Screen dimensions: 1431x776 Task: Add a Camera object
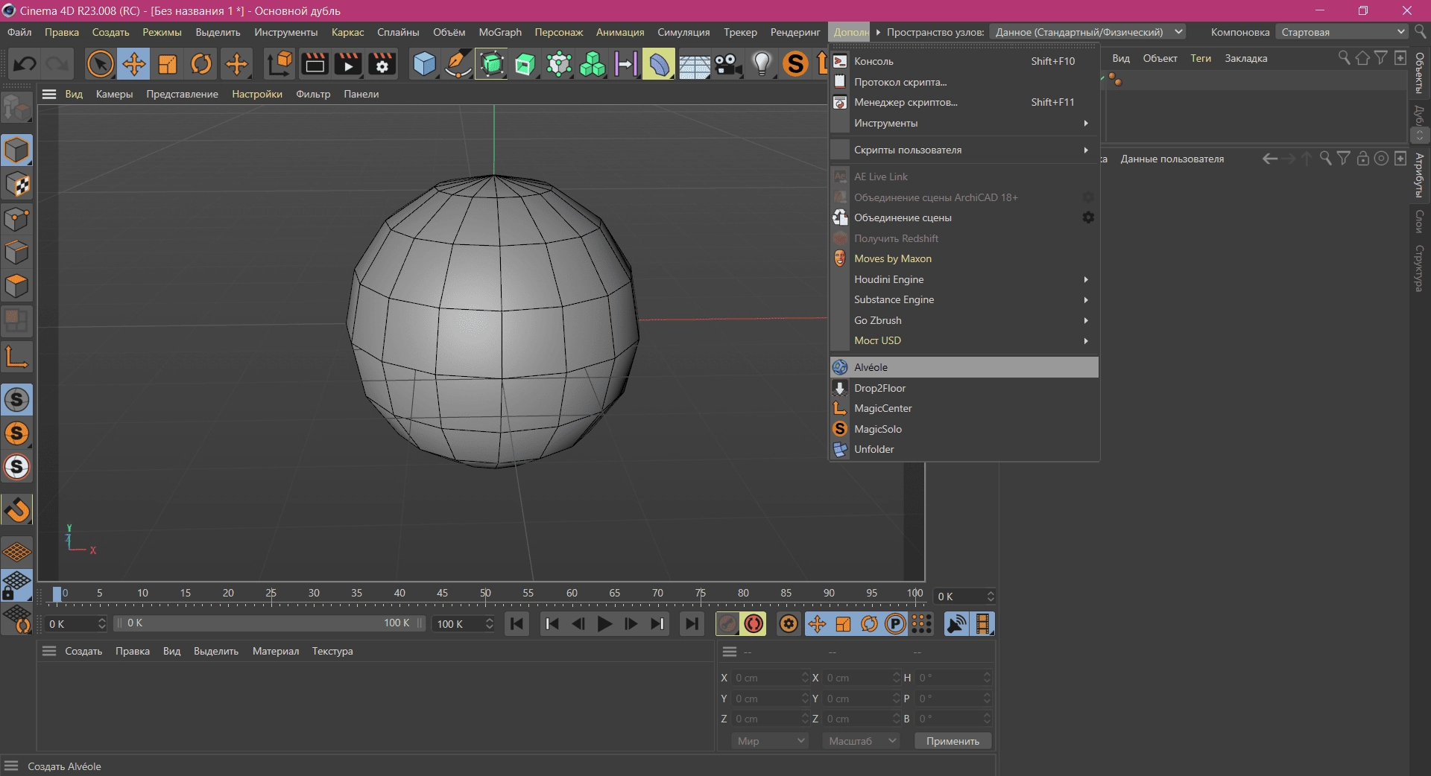click(727, 64)
